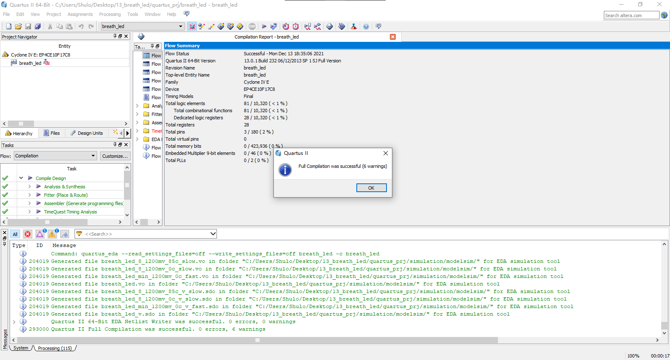The width and height of the screenshot is (670, 360).
Task: Select the breath_led entity in hierarchy
Action: click(x=30, y=63)
